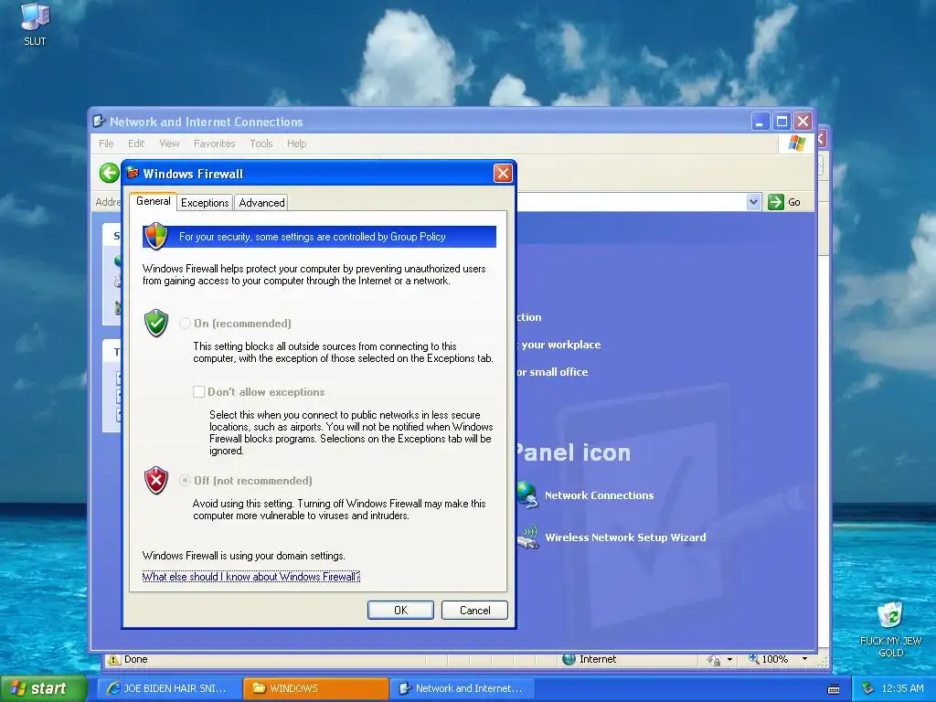Click the Windows Firewall title bar icon
The width and height of the screenshot is (936, 702).
133,173
